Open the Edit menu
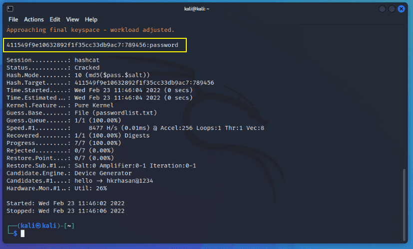Image resolution: width=413 pixels, height=249 pixels. pos(55,19)
